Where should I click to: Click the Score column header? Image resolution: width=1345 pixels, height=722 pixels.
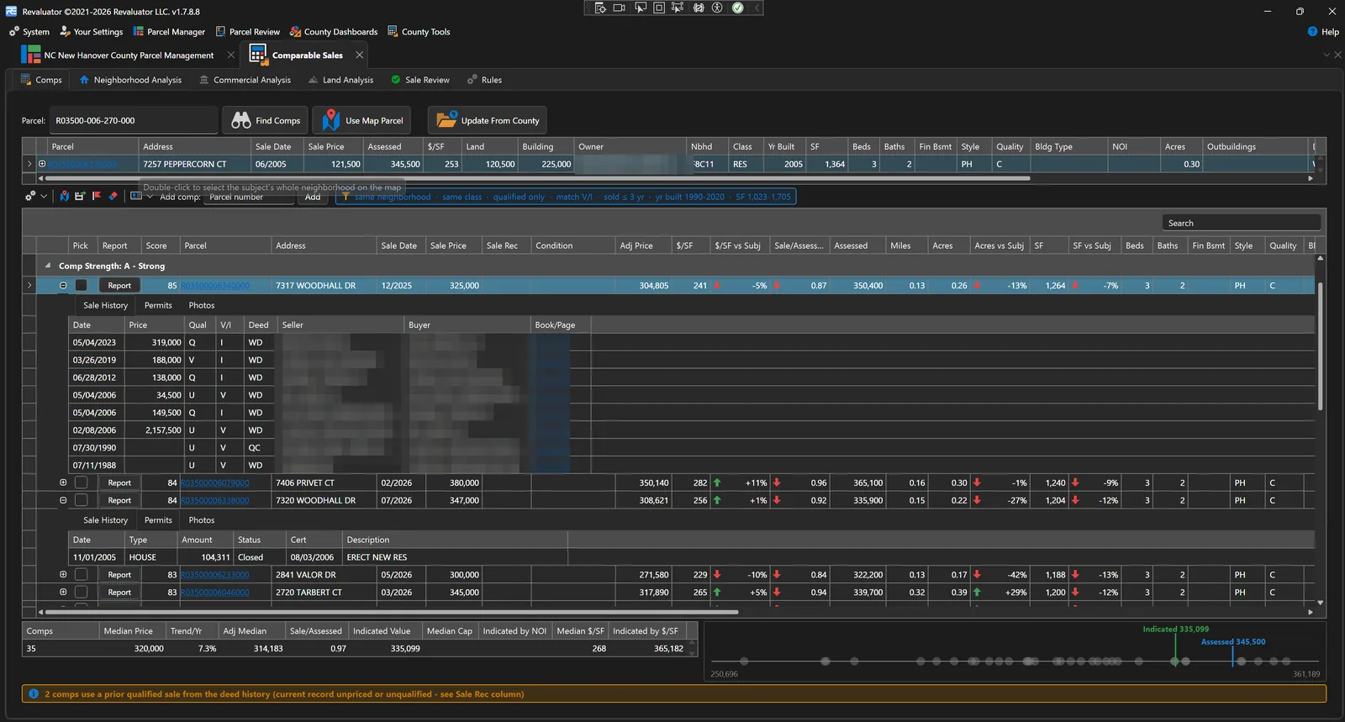tap(161, 245)
